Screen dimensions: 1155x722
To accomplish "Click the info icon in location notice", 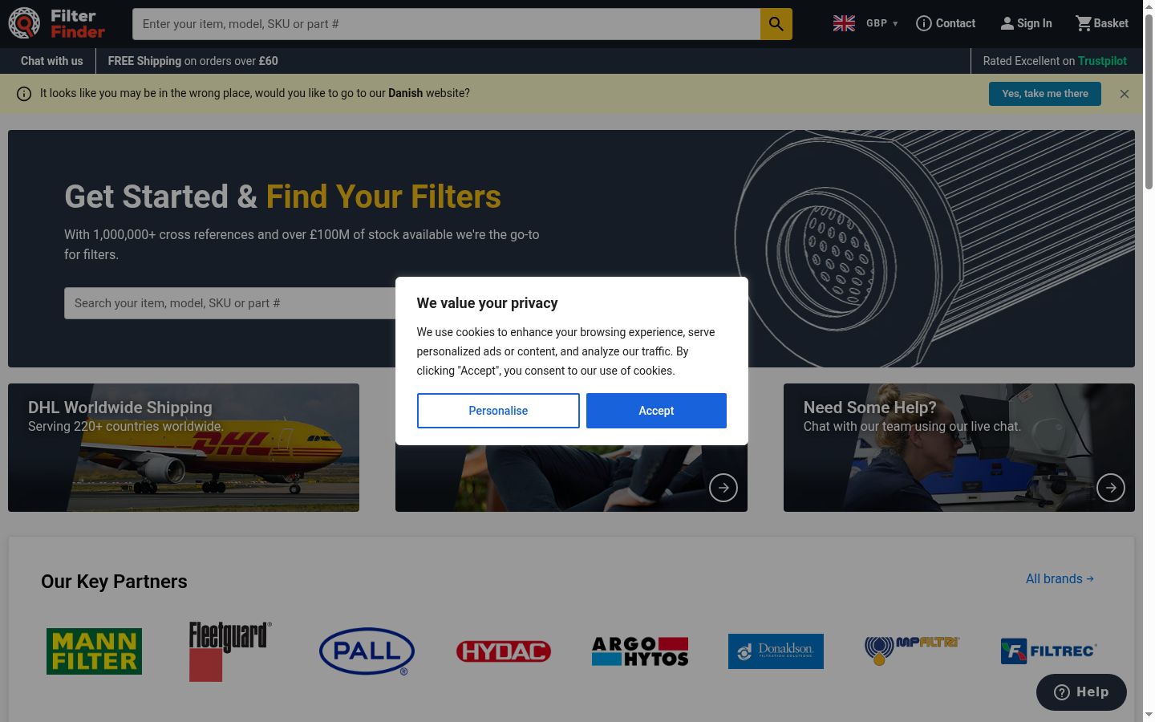I will tap(24, 94).
